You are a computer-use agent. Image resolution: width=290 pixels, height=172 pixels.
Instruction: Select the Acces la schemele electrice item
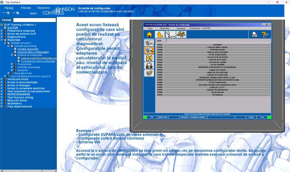tap(26, 88)
